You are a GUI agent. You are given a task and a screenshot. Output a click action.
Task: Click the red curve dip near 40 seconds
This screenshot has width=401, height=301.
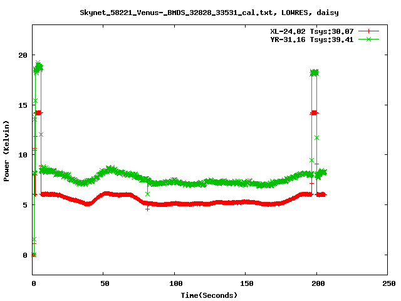pos(88,204)
